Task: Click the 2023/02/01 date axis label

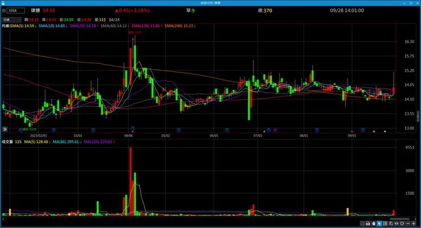Action: (x=38, y=136)
